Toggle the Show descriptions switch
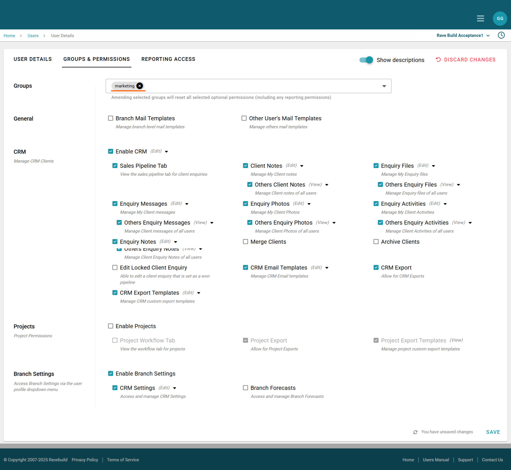 coord(366,60)
